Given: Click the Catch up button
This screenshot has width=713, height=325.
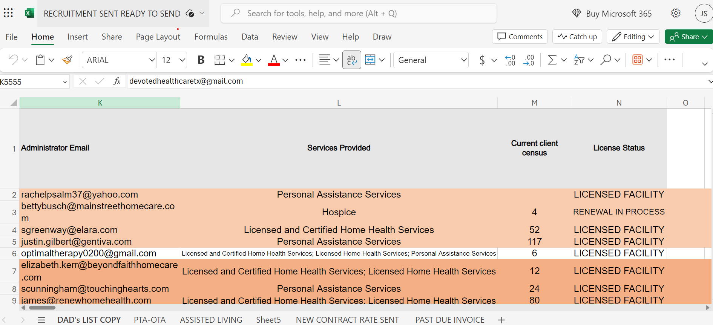Looking at the screenshot, I should point(577,37).
